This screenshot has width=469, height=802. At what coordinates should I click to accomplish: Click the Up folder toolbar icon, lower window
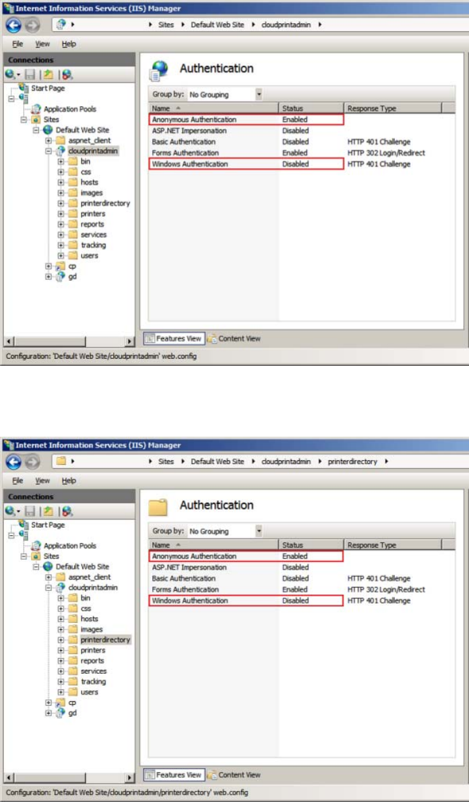click(47, 512)
